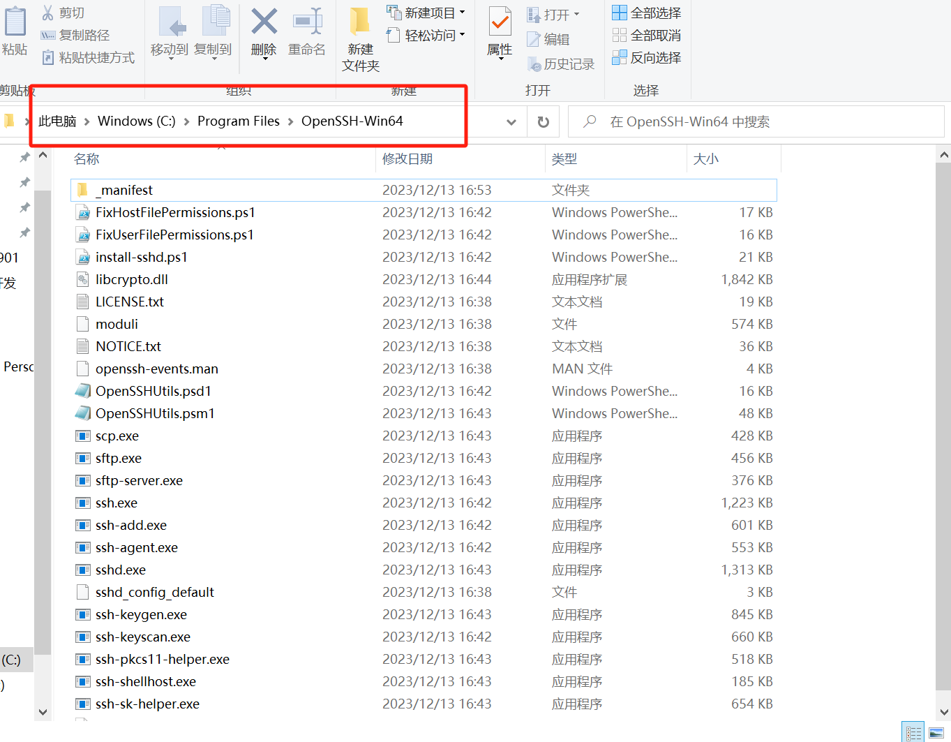
Task: Select the openssh-events.man file name
Action: coord(157,369)
